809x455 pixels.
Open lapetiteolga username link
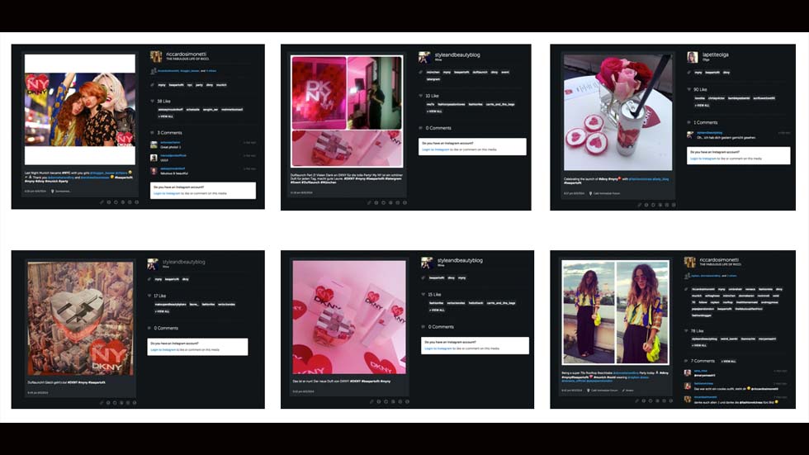(x=715, y=55)
